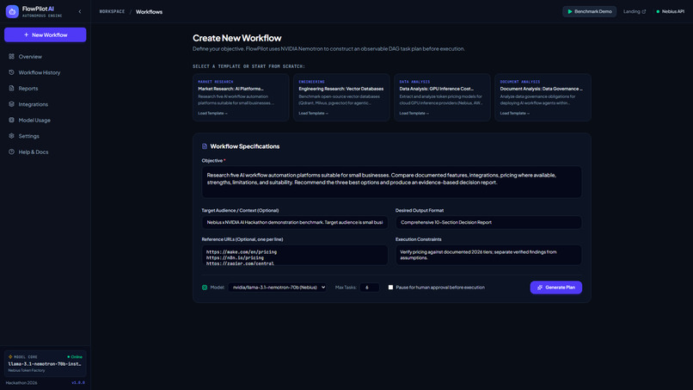The image size is (693, 390).
Task: Click the green Online status indicator
Action: pyautogui.click(x=75, y=356)
